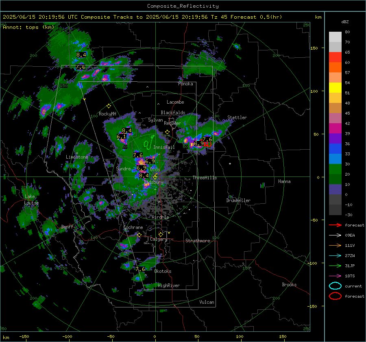Click the cyan current ellipse legend symbol
This screenshot has height=342, width=366.
tap(335, 286)
